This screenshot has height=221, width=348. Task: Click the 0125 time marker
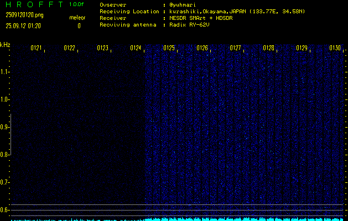click(x=169, y=48)
